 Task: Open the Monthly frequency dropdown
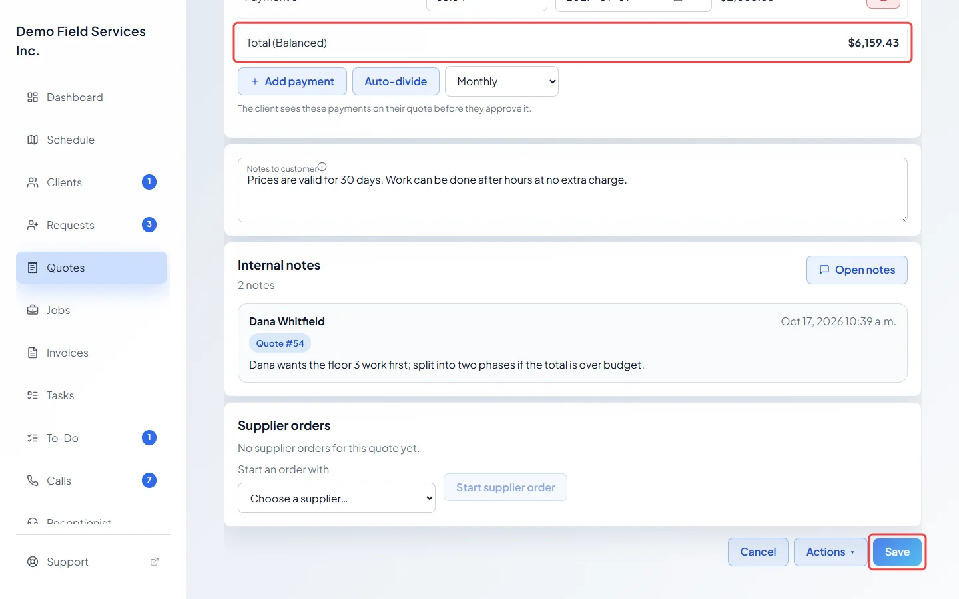pos(501,81)
